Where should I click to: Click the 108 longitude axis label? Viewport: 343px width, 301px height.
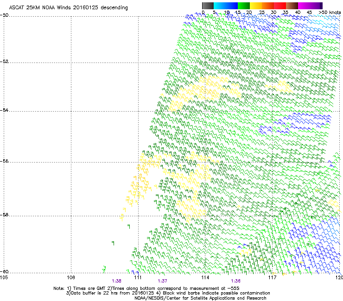[x=71, y=277]
